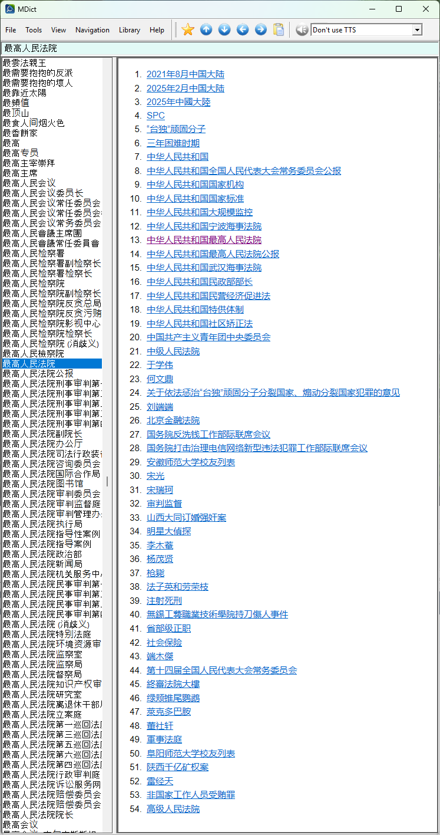Click the splitter handle between the panes
This screenshot has width=440, height=835.
[107, 482]
